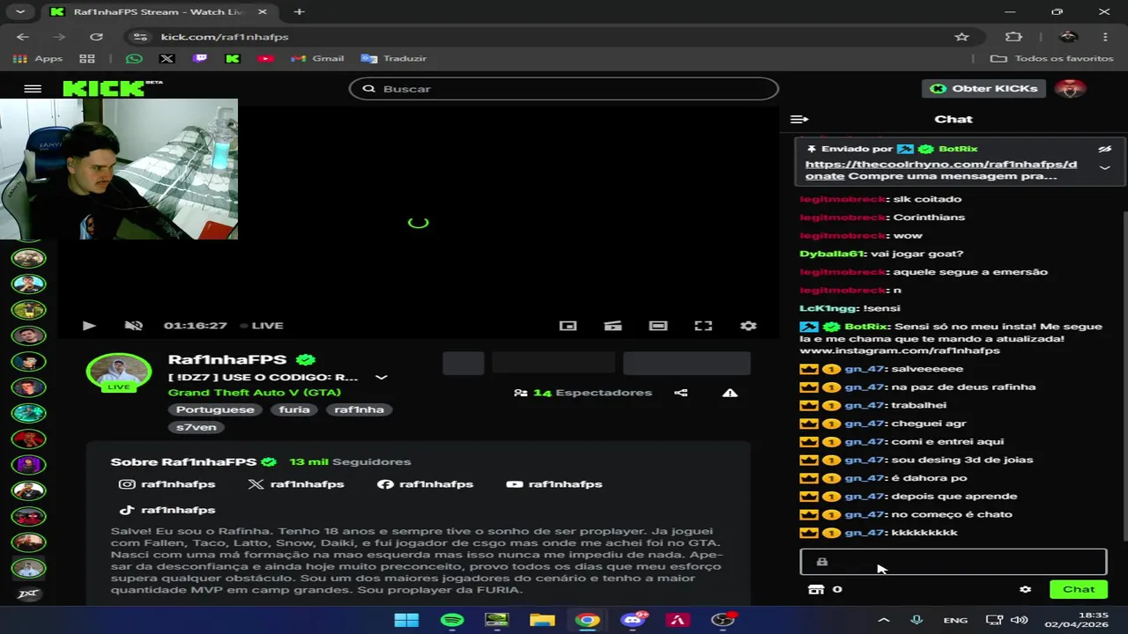Open the user profile avatar

click(x=1071, y=88)
